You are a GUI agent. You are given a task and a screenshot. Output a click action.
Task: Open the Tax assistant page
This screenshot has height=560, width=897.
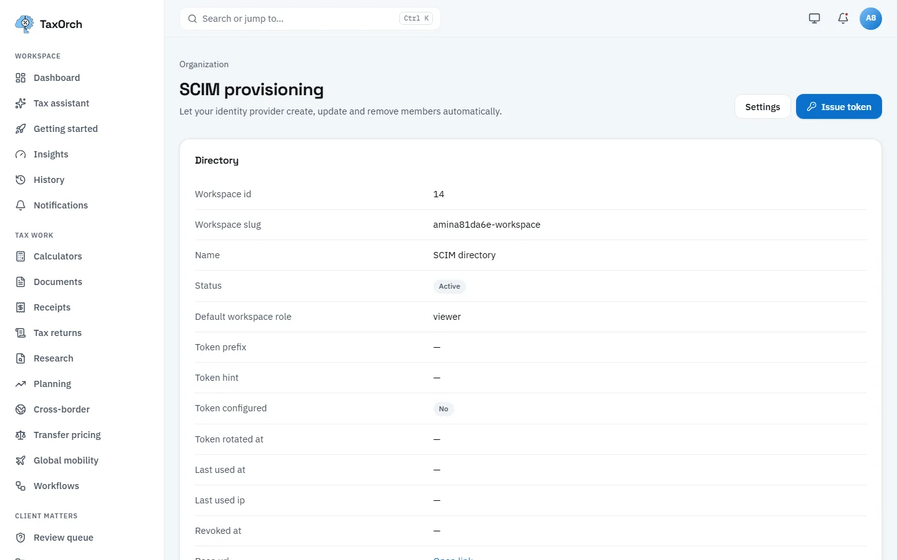pos(61,103)
